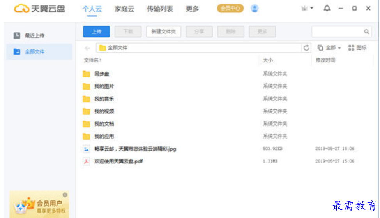Click the jpg file's modified time
380x218 pixels.
[335, 149]
